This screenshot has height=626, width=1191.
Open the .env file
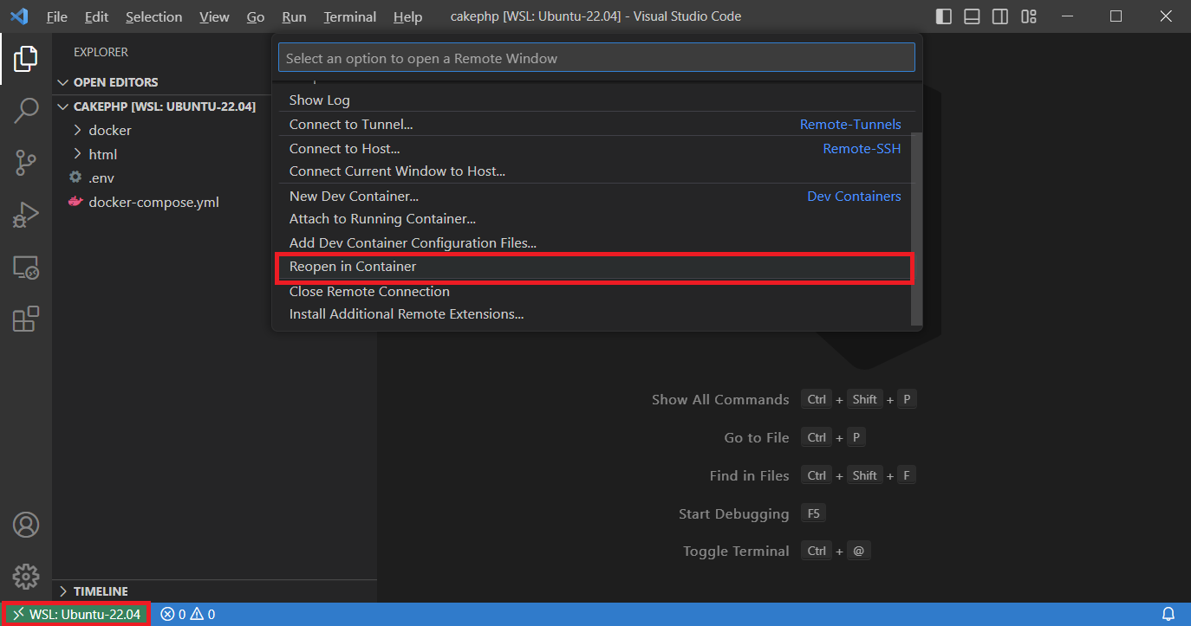[101, 177]
